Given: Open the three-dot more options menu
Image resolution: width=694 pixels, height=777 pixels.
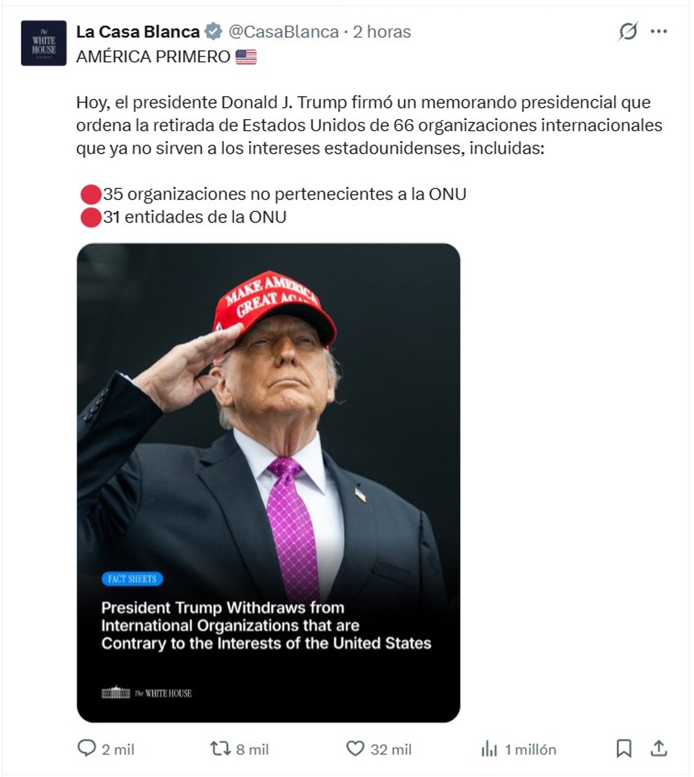Looking at the screenshot, I should [659, 31].
